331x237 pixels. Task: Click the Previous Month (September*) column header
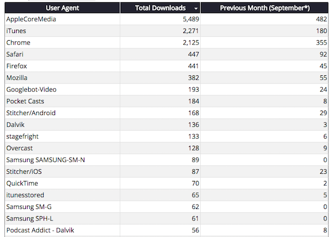[x=263, y=8]
